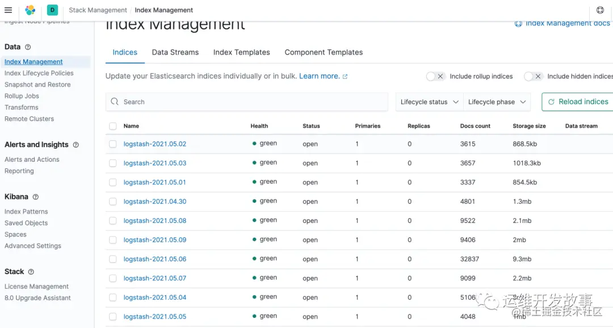Sort by the Storage size column header
The image size is (613, 328).
pos(530,126)
